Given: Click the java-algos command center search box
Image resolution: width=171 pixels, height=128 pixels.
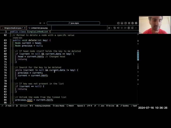Looking at the screenshot, I should coord(73,23).
